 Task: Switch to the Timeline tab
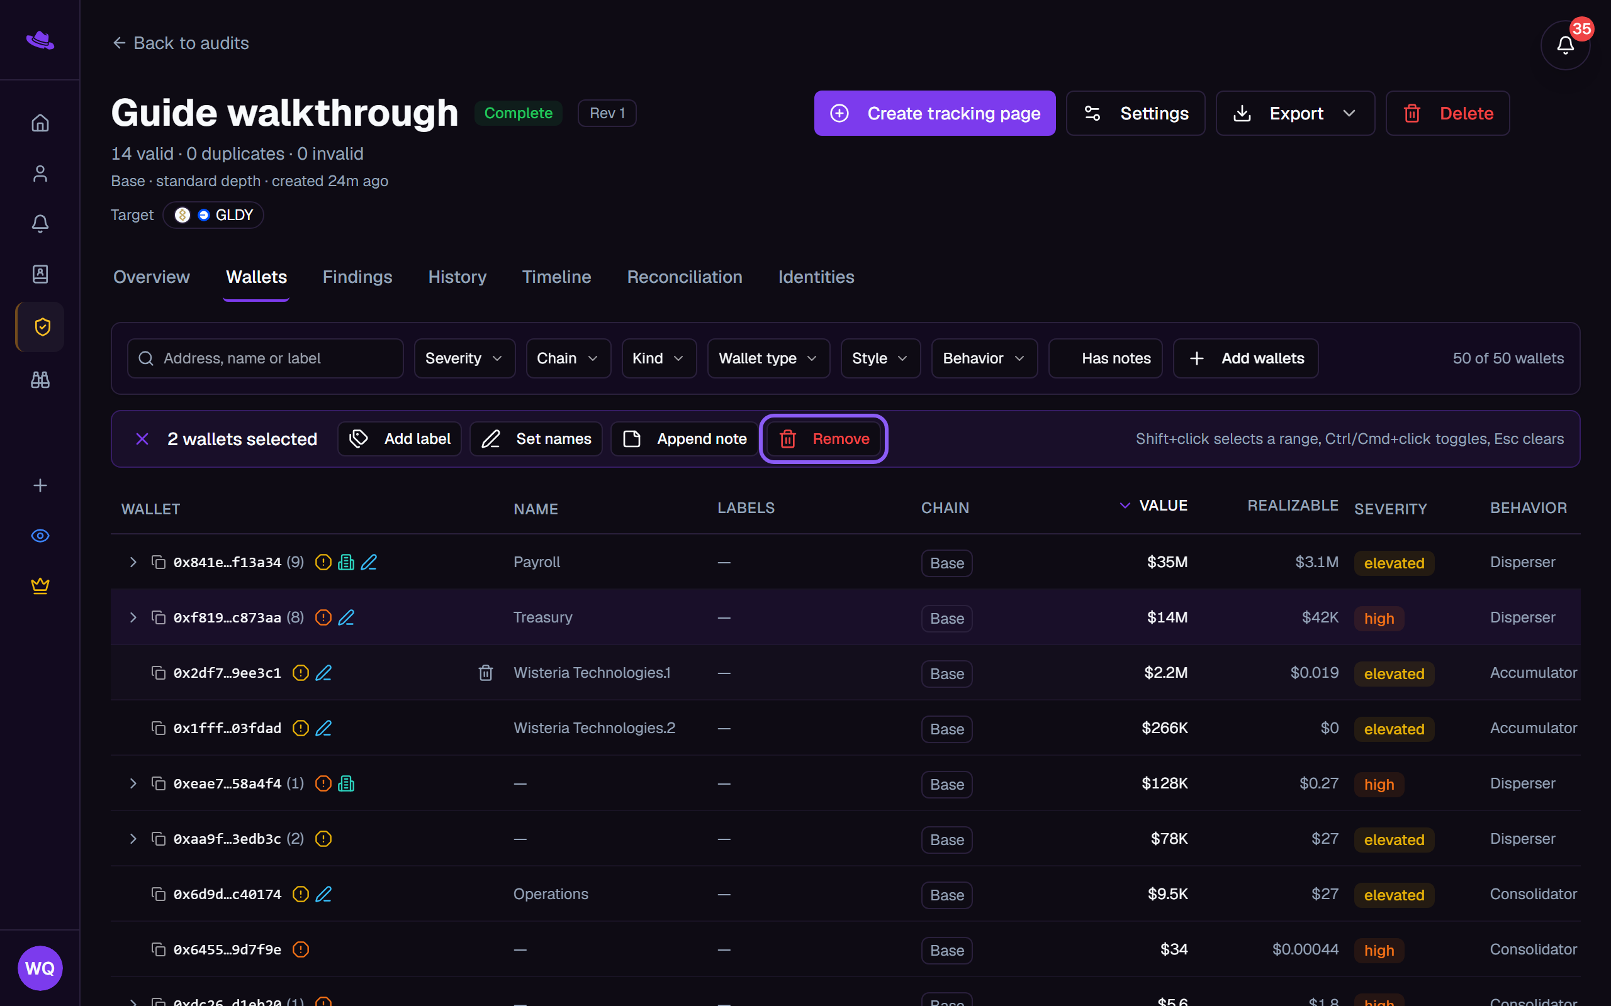click(556, 277)
